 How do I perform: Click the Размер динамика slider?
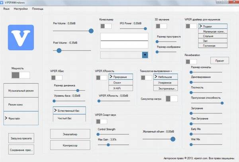(x=69, y=90)
